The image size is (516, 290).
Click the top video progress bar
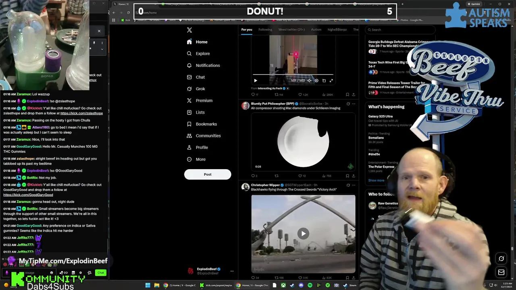[293, 75]
